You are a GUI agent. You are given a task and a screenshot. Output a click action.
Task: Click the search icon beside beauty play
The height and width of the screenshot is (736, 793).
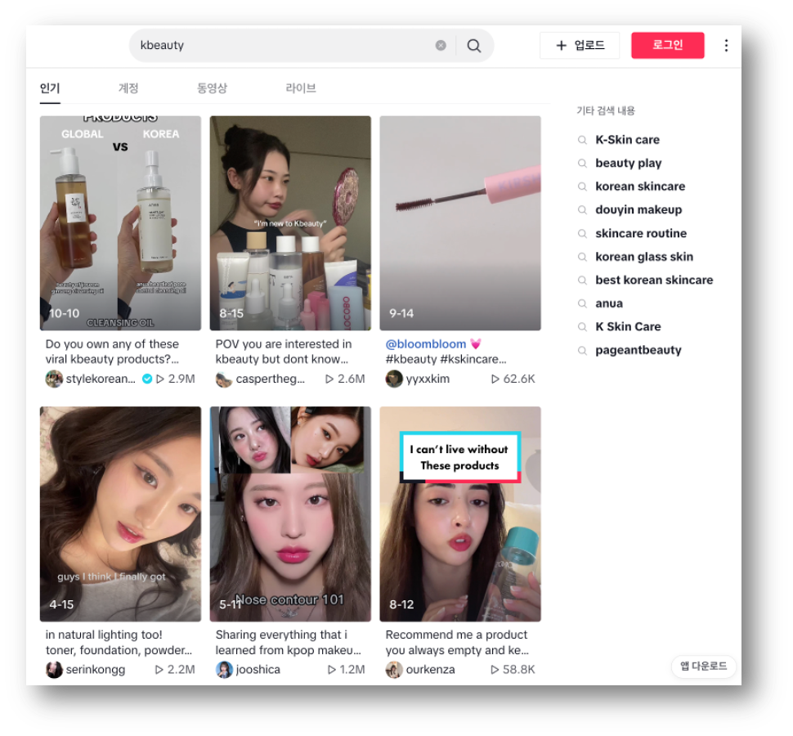click(582, 164)
